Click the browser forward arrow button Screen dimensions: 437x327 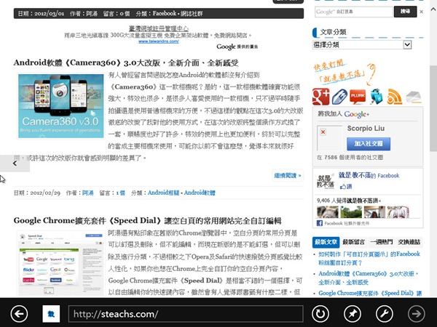[x=417, y=314]
